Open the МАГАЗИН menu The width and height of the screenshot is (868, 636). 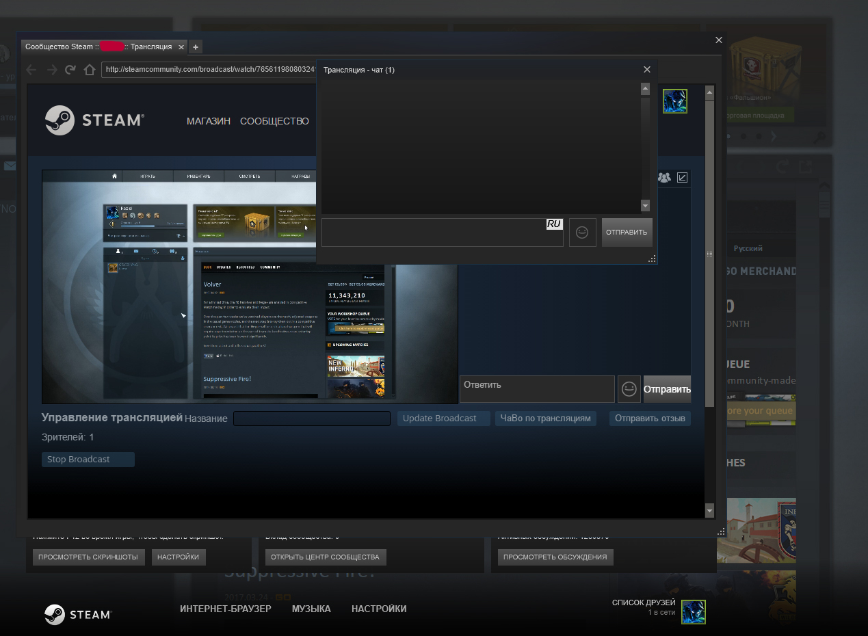(x=209, y=121)
